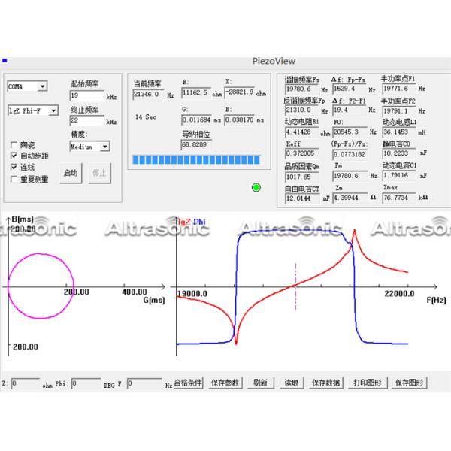Click the (Fp-Fs)/Fs field 0.0773182
This screenshot has width=451, height=451.
[x=350, y=154]
